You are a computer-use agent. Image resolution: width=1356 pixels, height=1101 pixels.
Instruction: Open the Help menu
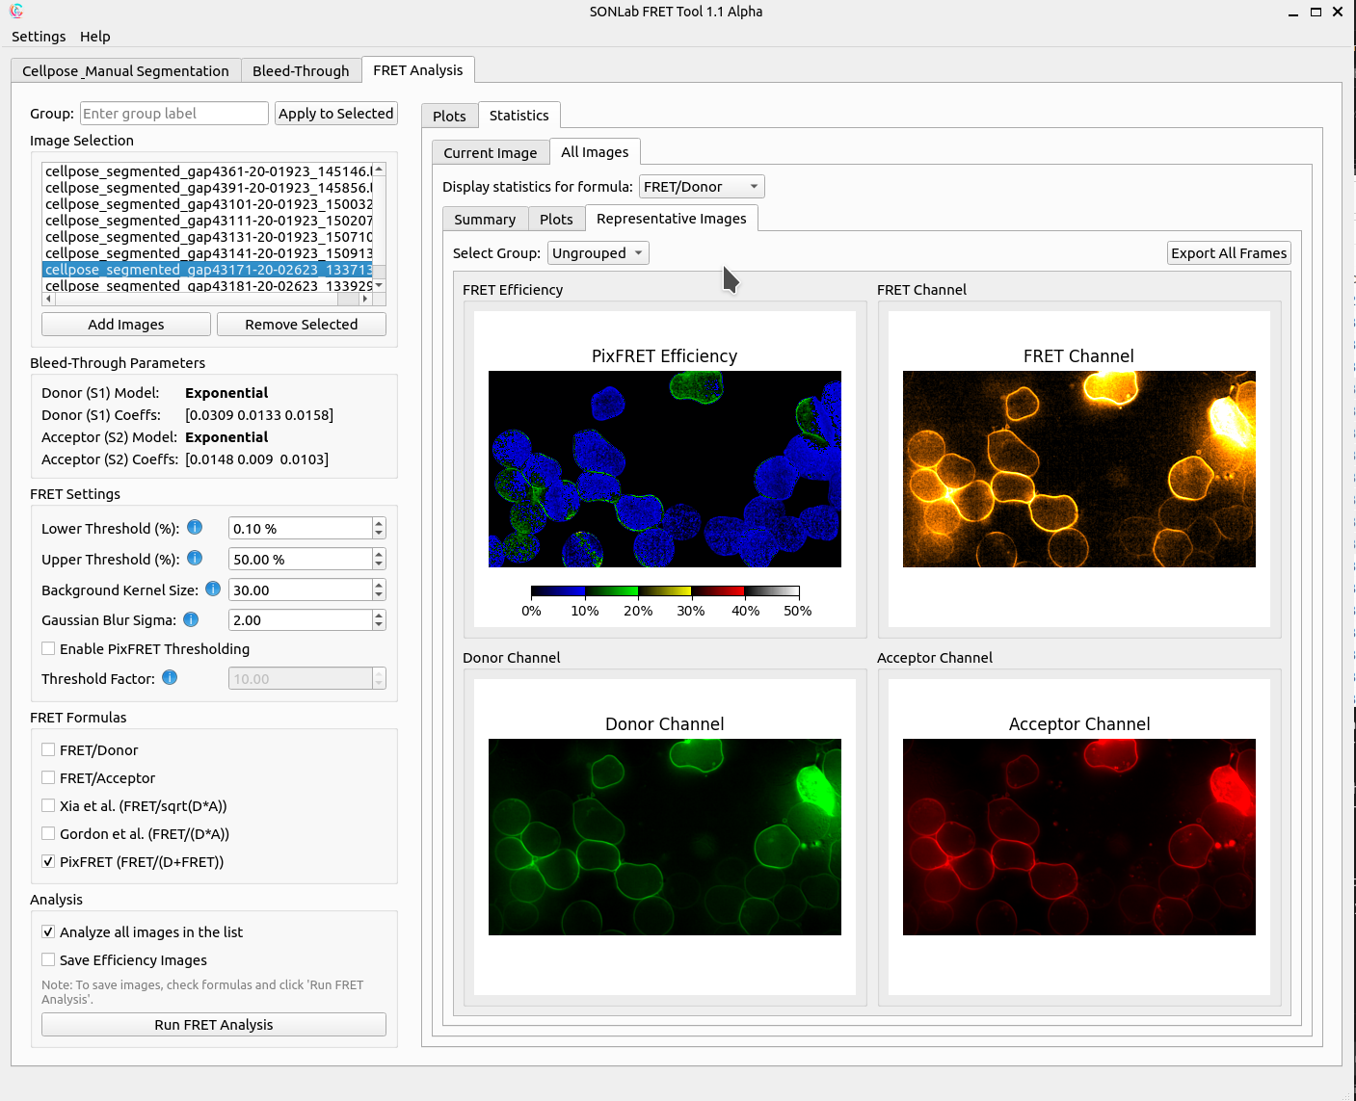(95, 37)
